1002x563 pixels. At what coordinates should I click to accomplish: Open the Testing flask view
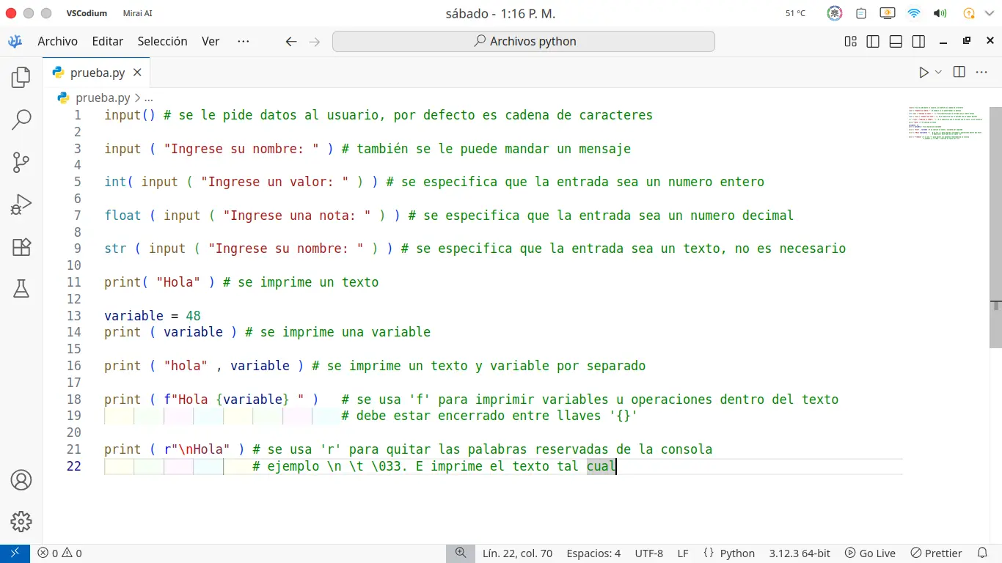tap(21, 289)
